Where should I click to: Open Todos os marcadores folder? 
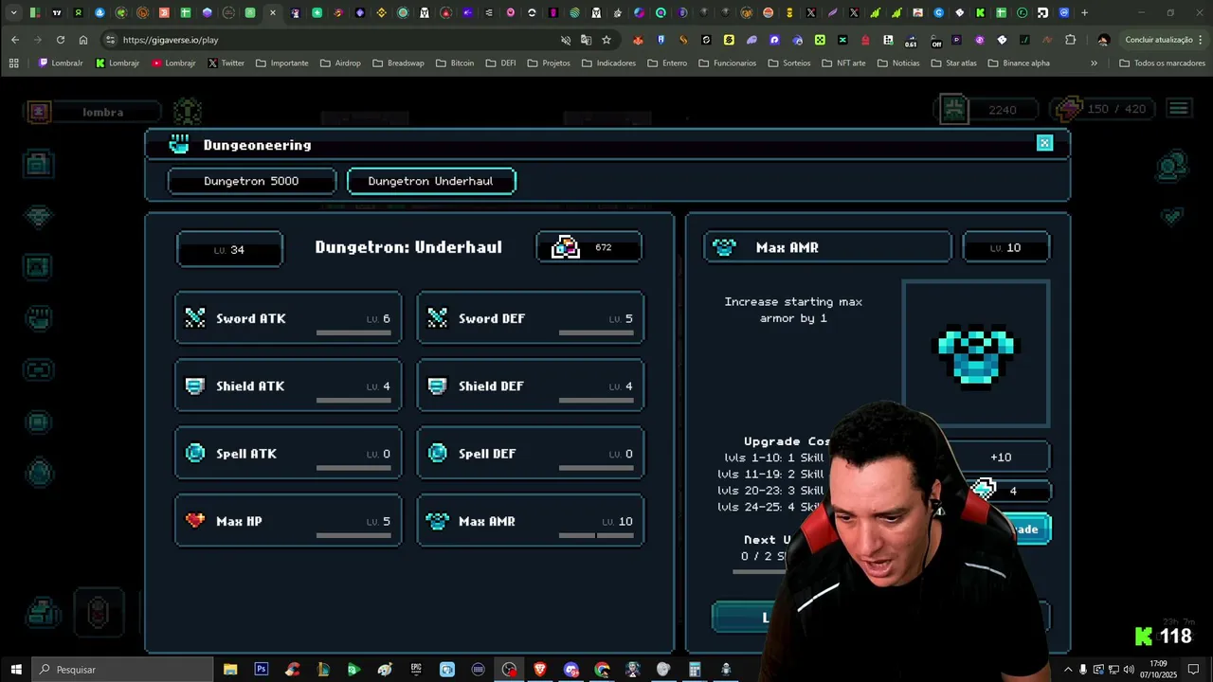[x=1162, y=63]
